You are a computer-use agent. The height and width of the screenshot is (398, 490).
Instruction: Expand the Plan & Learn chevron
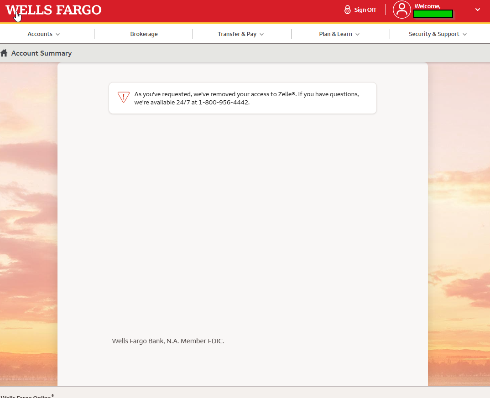[358, 35]
